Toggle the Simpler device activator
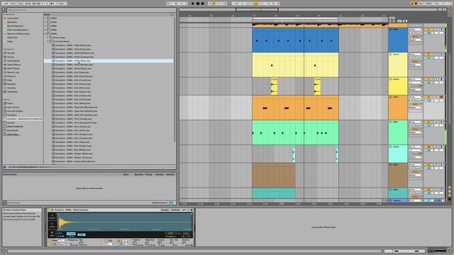Viewport: 454px width, 255px height. pos(49,210)
